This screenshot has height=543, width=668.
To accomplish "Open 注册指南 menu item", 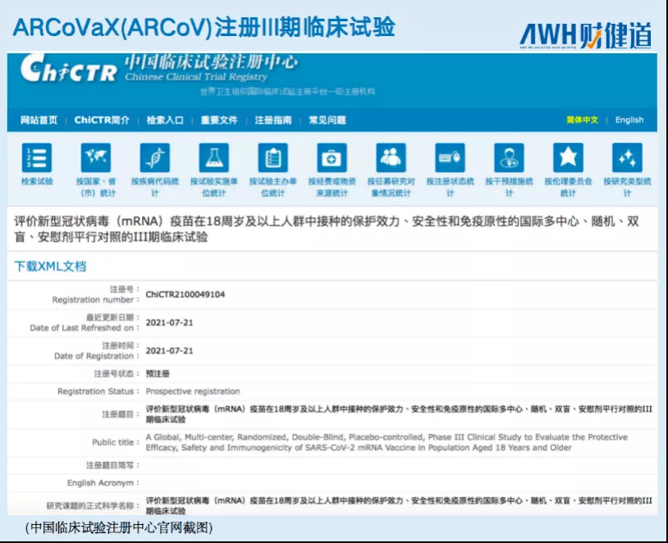I will 273,120.
